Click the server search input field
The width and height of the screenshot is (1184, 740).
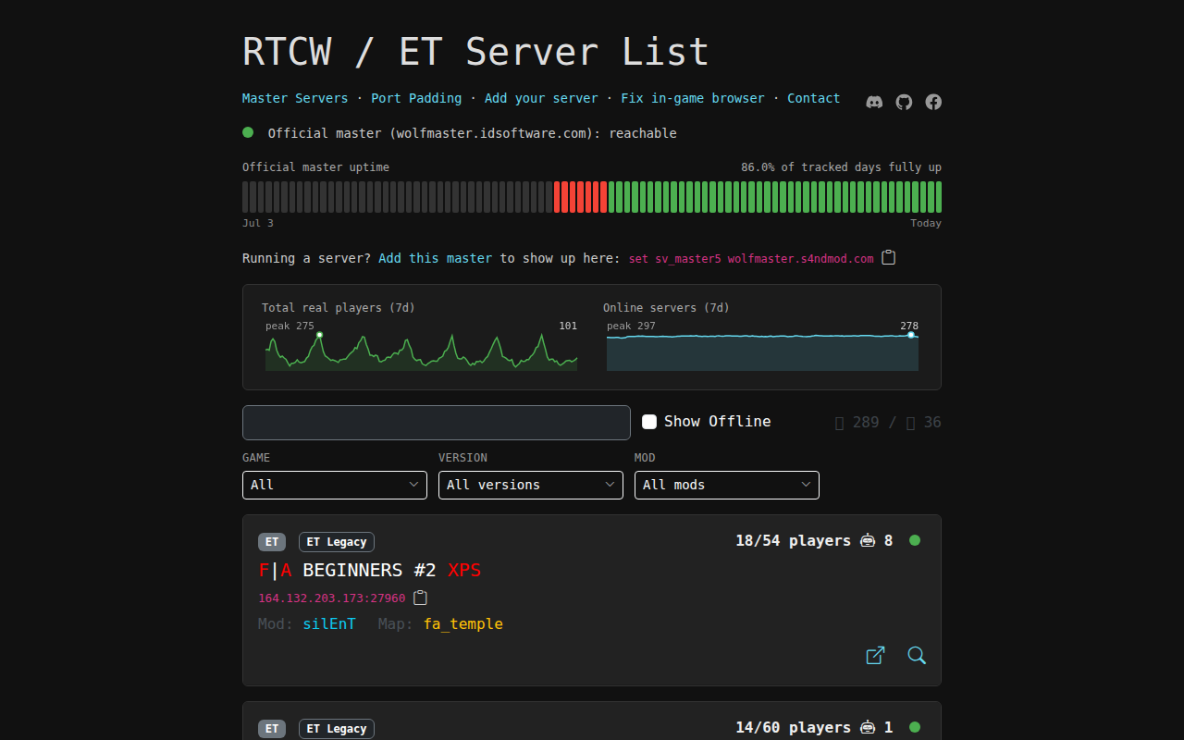tap(437, 423)
